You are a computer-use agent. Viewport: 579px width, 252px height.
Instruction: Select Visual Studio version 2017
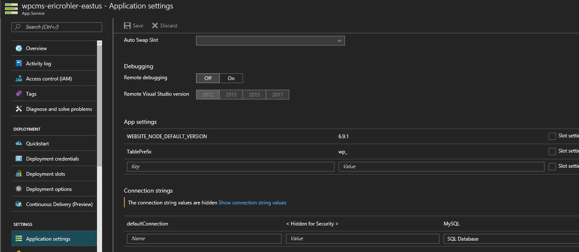pos(277,95)
